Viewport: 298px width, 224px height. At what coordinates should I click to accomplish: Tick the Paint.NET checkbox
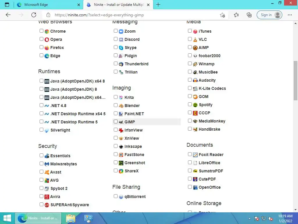tap(116, 113)
